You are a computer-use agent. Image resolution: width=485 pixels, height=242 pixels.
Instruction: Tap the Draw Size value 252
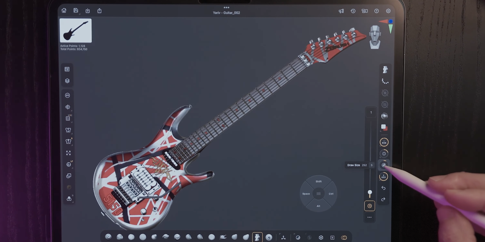364,165
